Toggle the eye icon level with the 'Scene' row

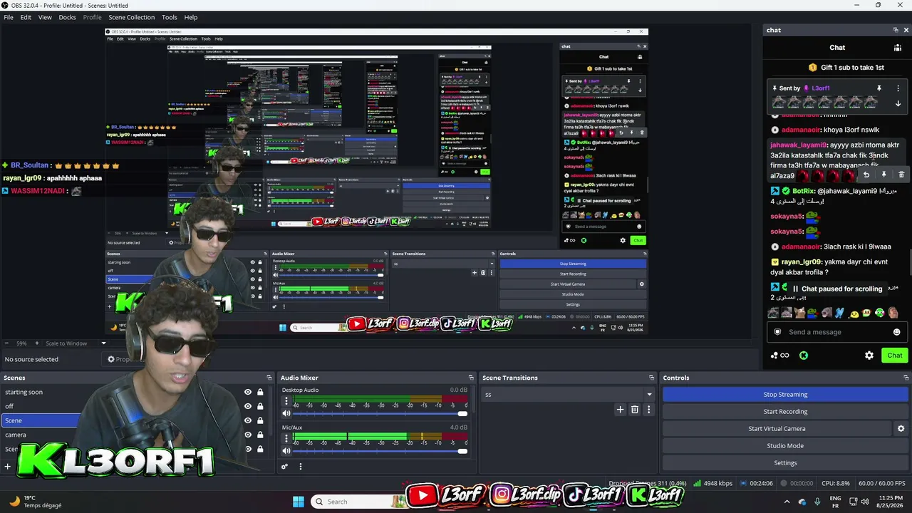pos(248,420)
